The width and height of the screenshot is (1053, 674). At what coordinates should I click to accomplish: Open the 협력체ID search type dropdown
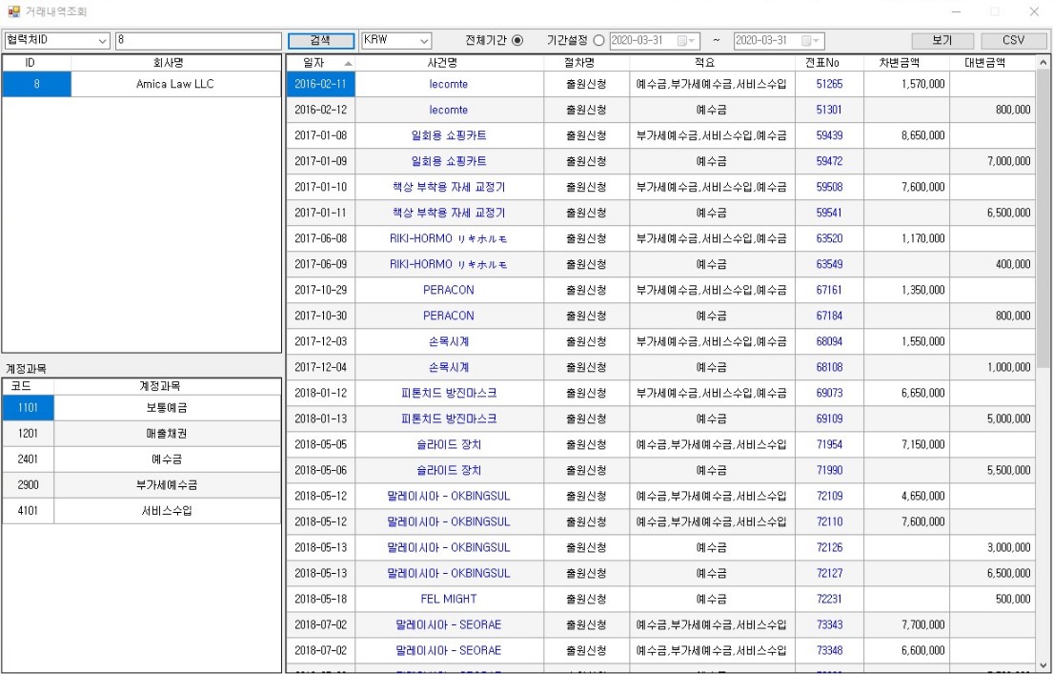(102, 41)
